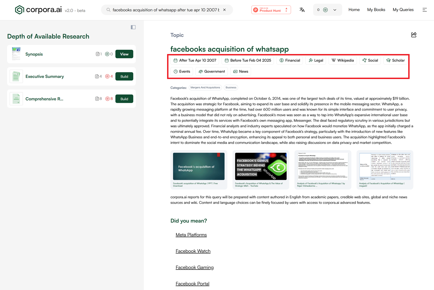The image size is (434, 290).
Task: Click the share icon beside Topic
Action: point(414,35)
